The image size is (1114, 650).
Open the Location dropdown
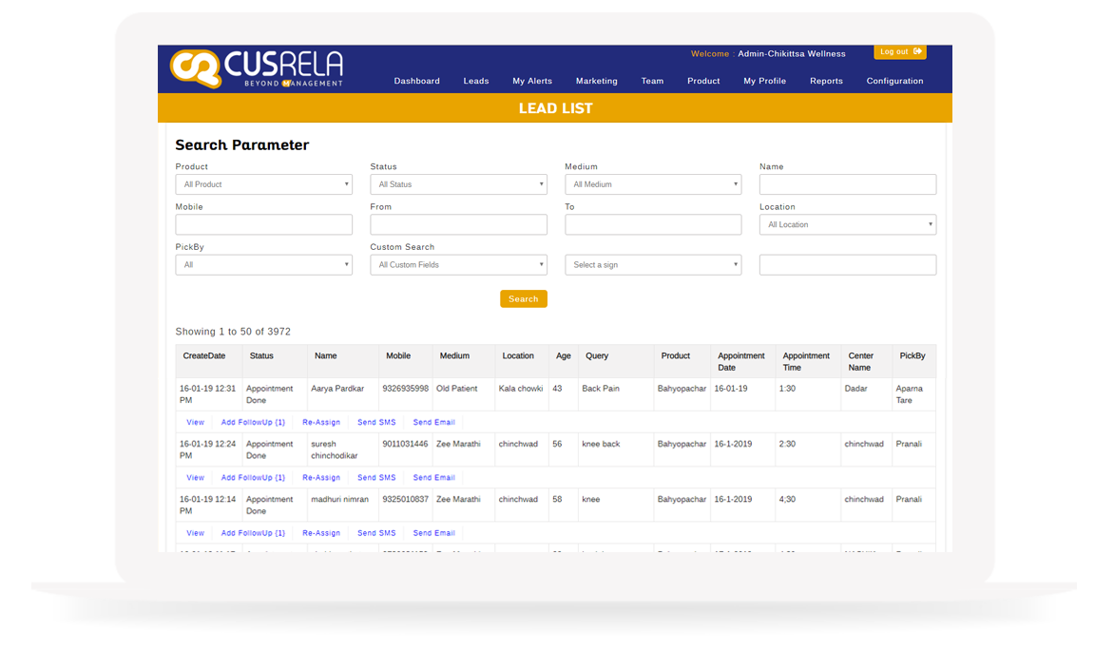(x=847, y=225)
